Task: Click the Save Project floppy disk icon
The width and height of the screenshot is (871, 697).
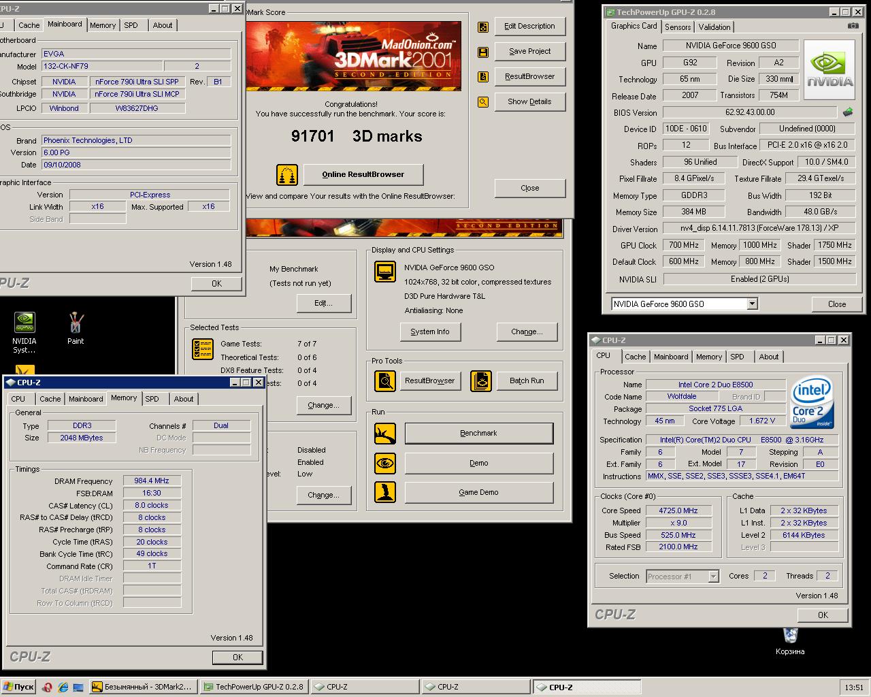Action: (483, 52)
